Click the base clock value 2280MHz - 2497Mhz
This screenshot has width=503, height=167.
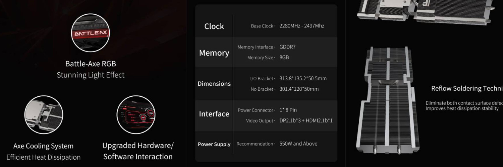302,26
